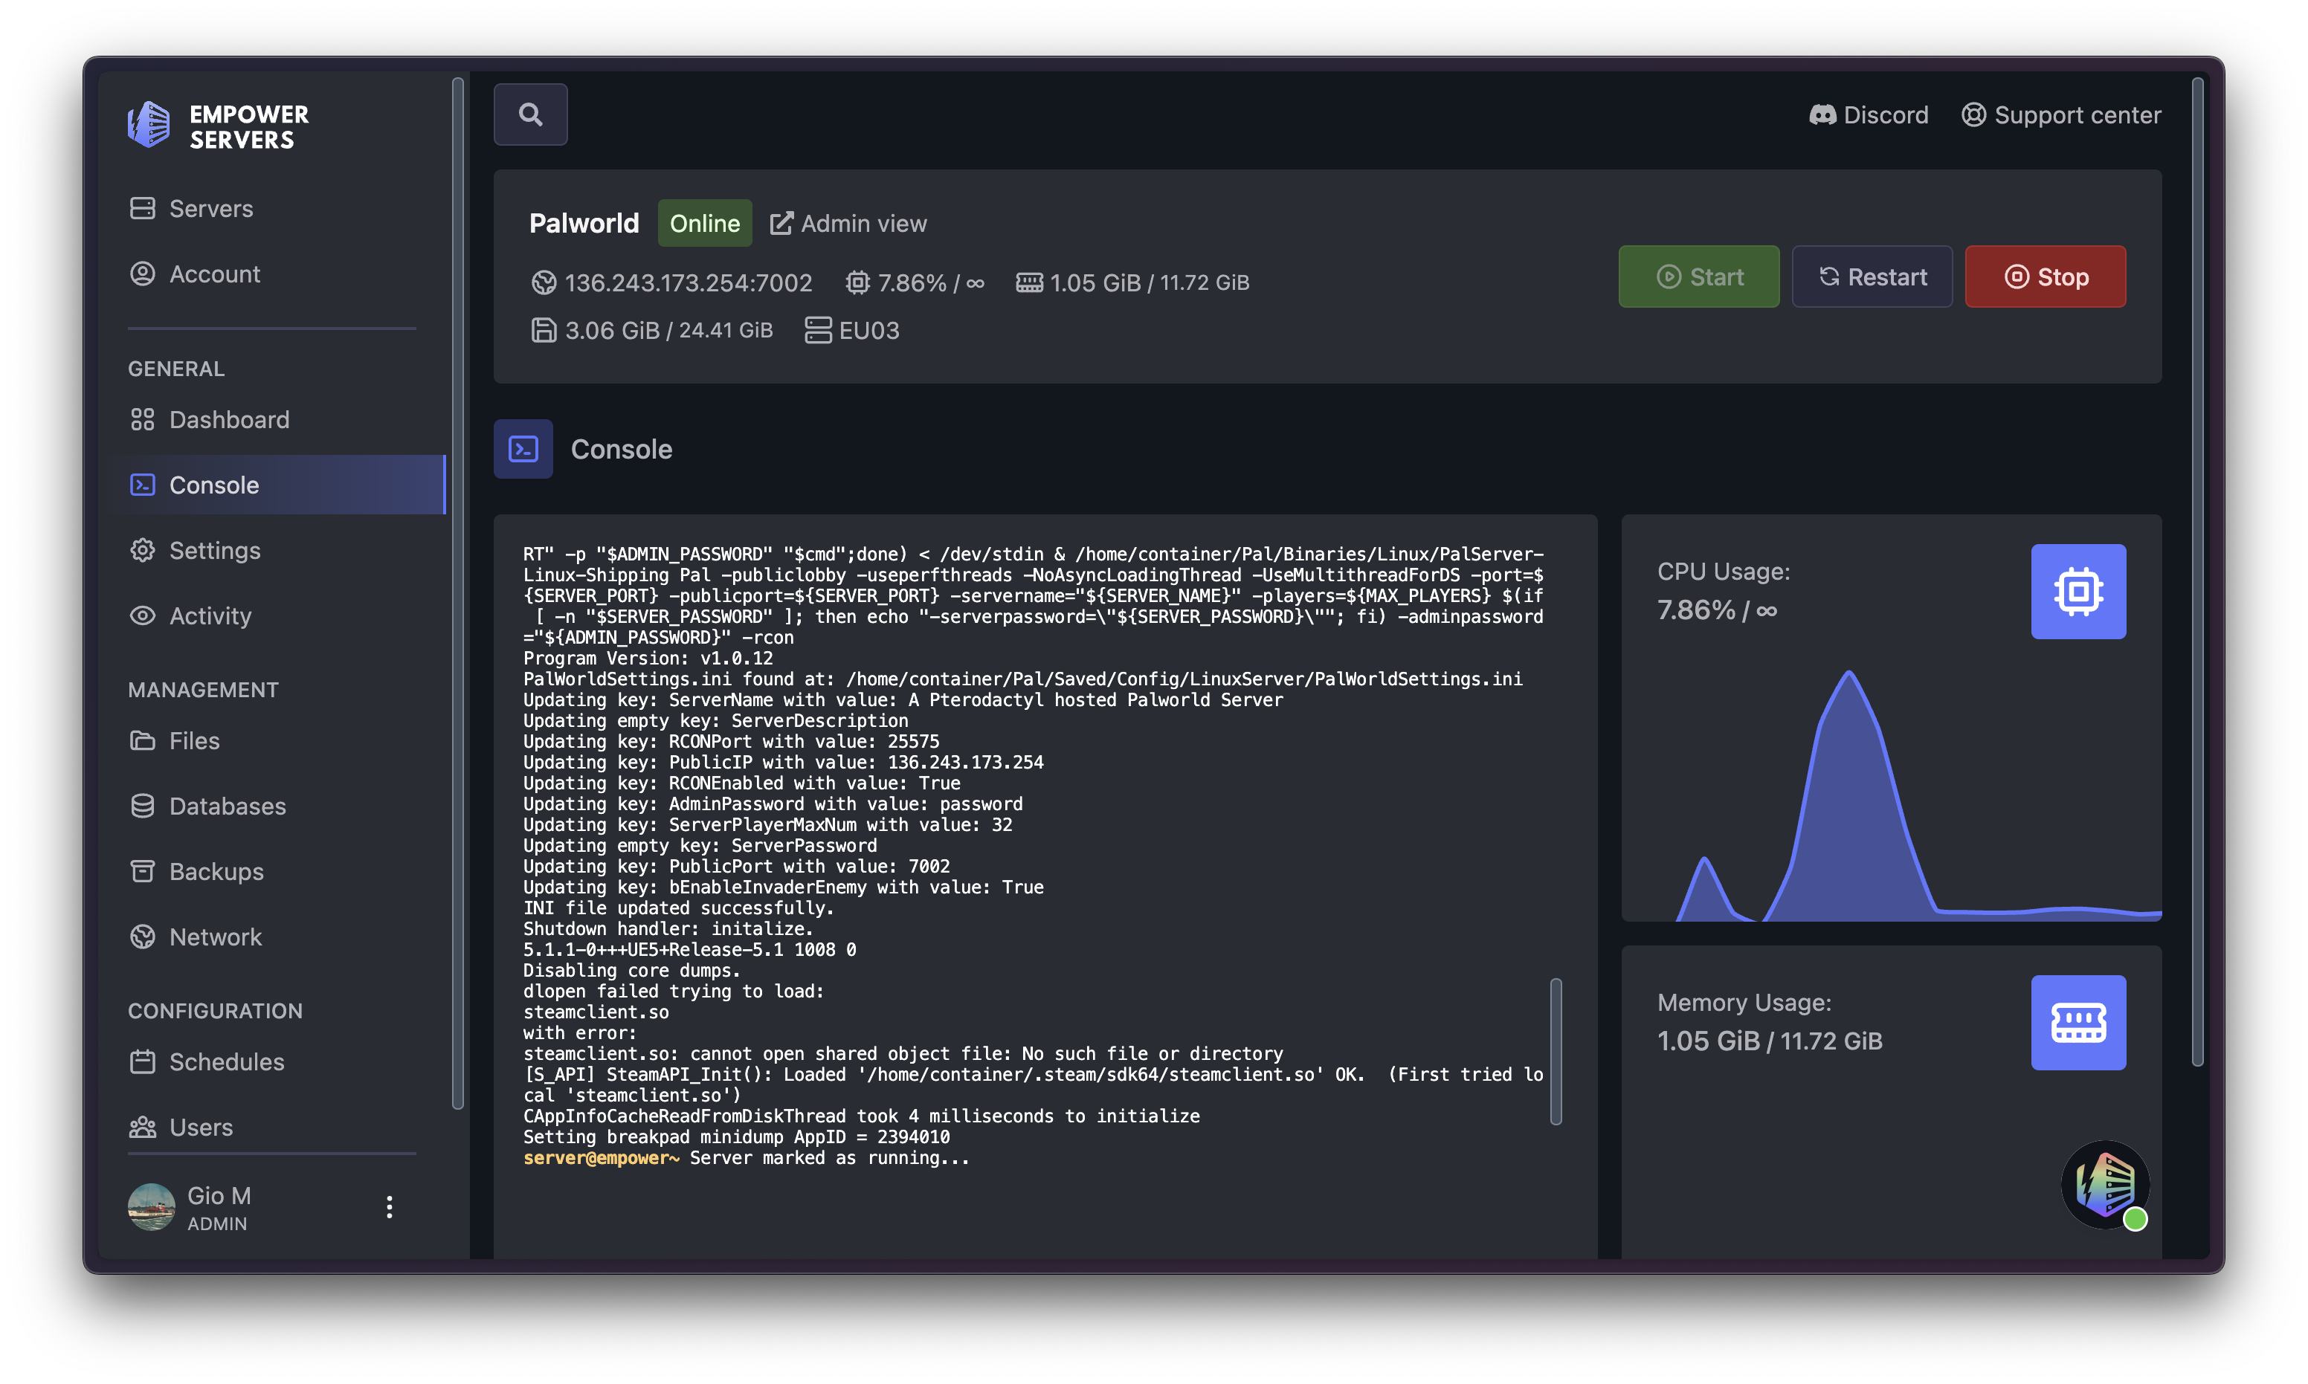Open Gio M user options menu
This screenshot has width=2308, height=1384.
pos(390,1207)
